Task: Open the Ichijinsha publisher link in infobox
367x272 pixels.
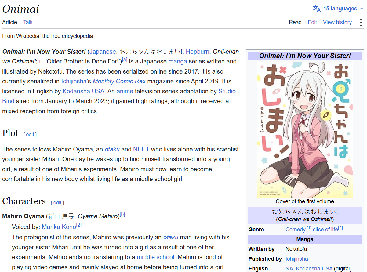Action: 297,259
